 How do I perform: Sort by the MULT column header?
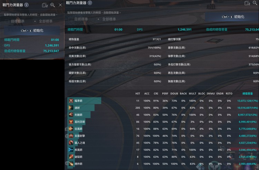tap(192, 93)
